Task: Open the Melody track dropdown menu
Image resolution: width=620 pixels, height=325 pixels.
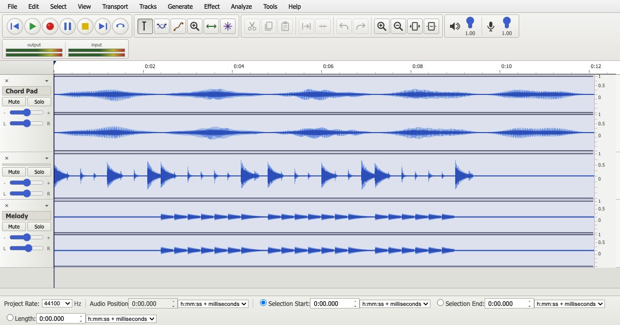Action: point(47,206)
